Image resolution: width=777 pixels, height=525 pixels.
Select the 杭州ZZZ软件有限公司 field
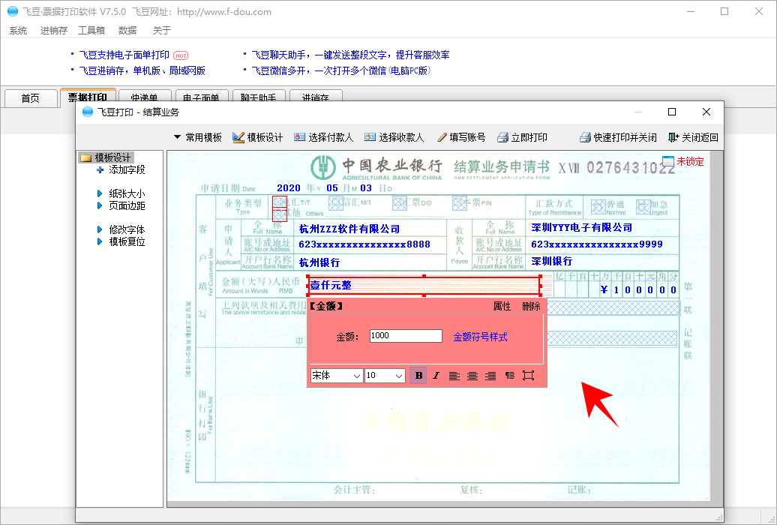pyautogui.click(x=349, y=229)
